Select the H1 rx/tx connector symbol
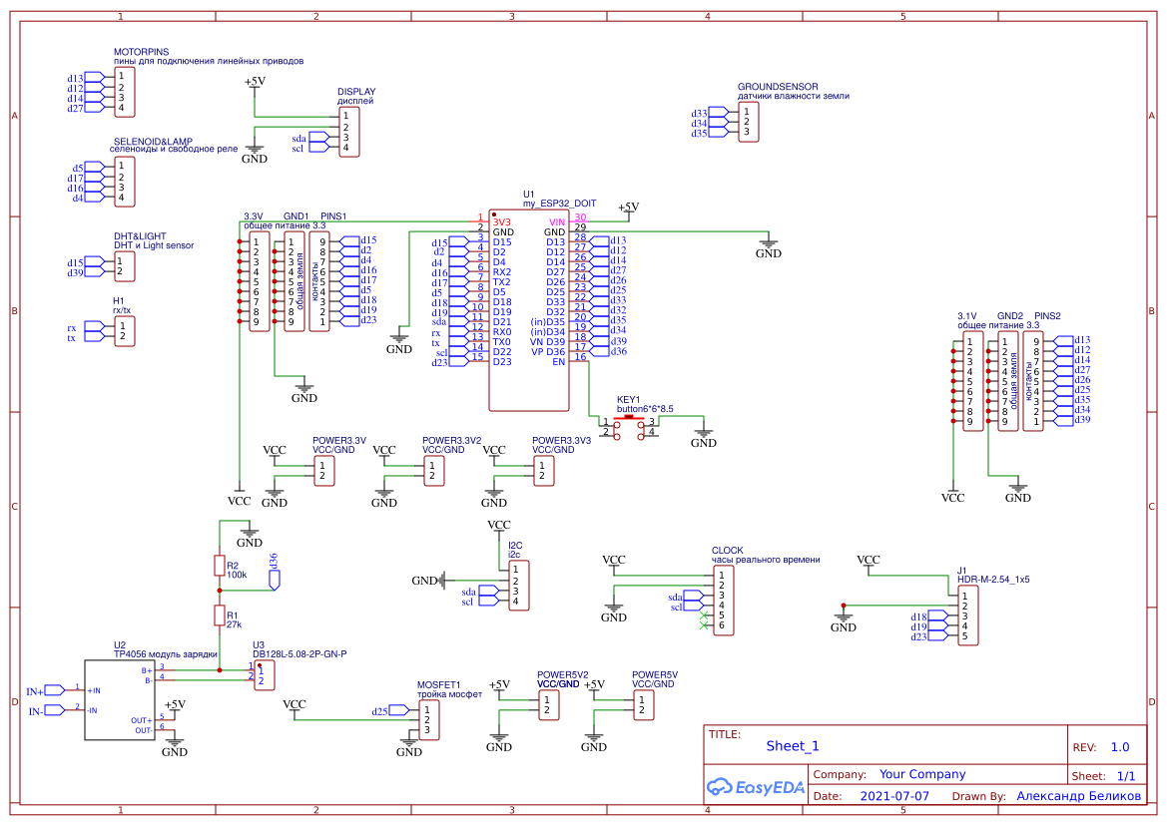Screen dimensions: 1167x825 [x=125, y=331]
